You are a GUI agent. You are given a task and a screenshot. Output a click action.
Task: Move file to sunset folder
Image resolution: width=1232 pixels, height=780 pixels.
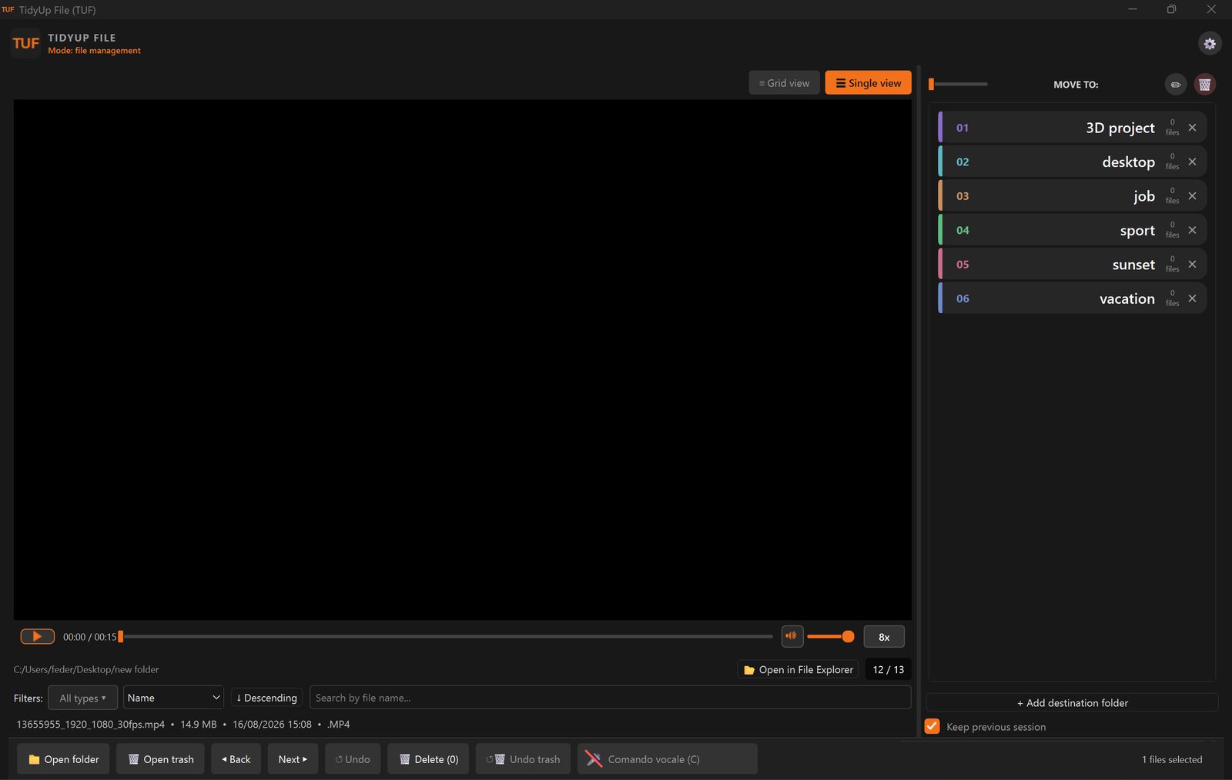pos(1072,265)
